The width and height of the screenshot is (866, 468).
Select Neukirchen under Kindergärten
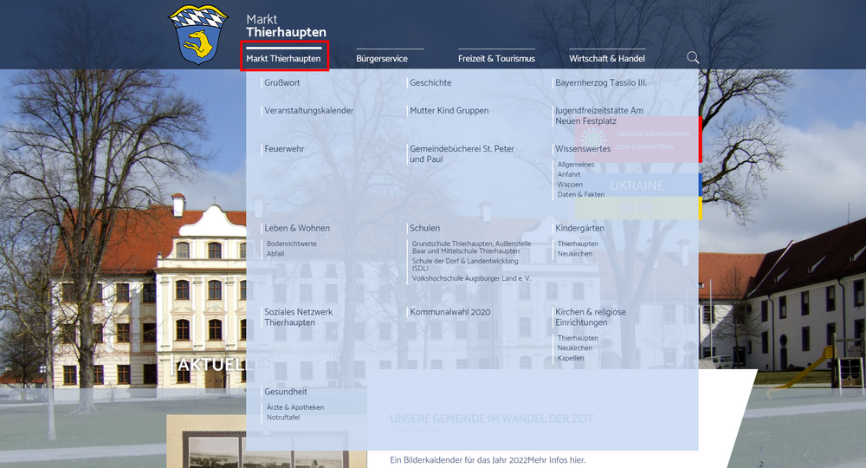click(574, 253)
